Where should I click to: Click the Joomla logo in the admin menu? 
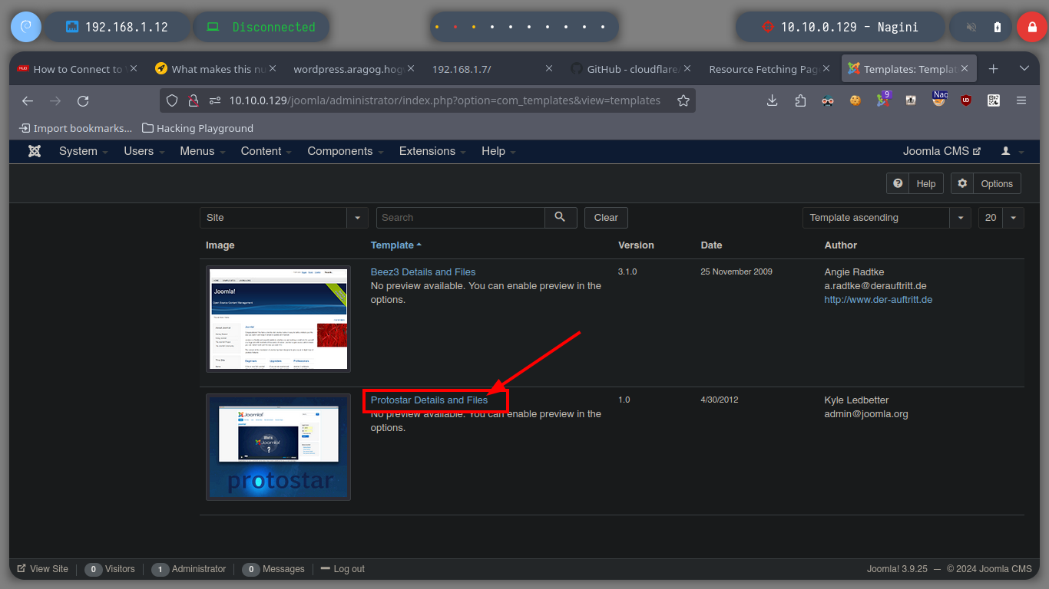tap(35, 151)
